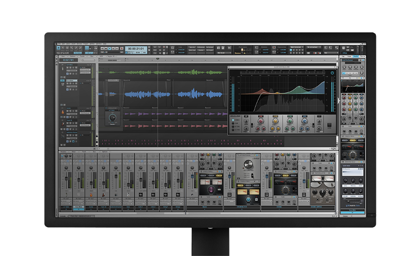Select the E-Type EQ mode
The image size is (420, 256).
click(233, 126)
